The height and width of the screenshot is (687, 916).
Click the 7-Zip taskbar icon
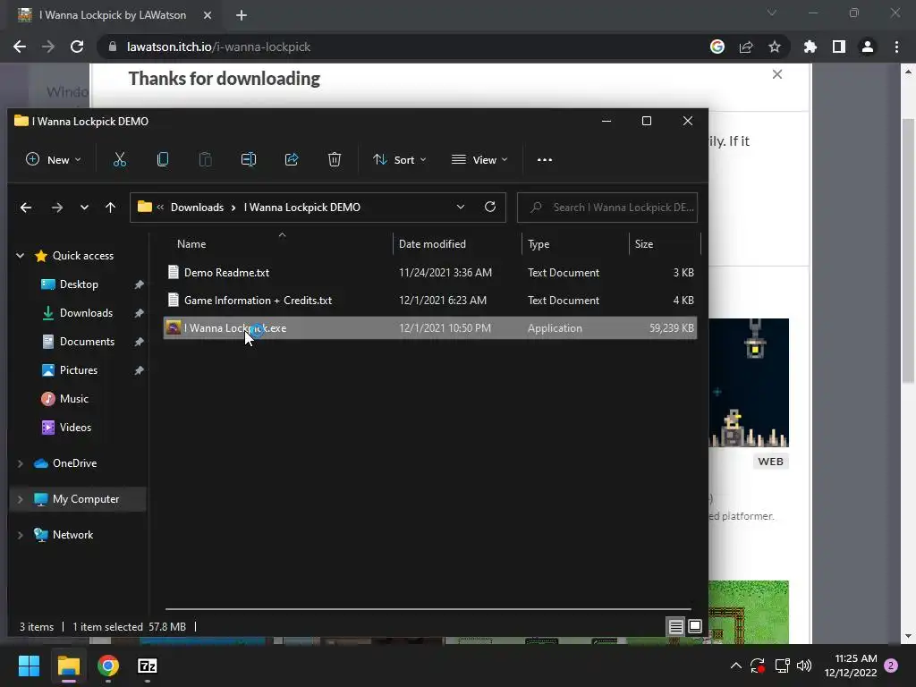click(x=148, y=666)
